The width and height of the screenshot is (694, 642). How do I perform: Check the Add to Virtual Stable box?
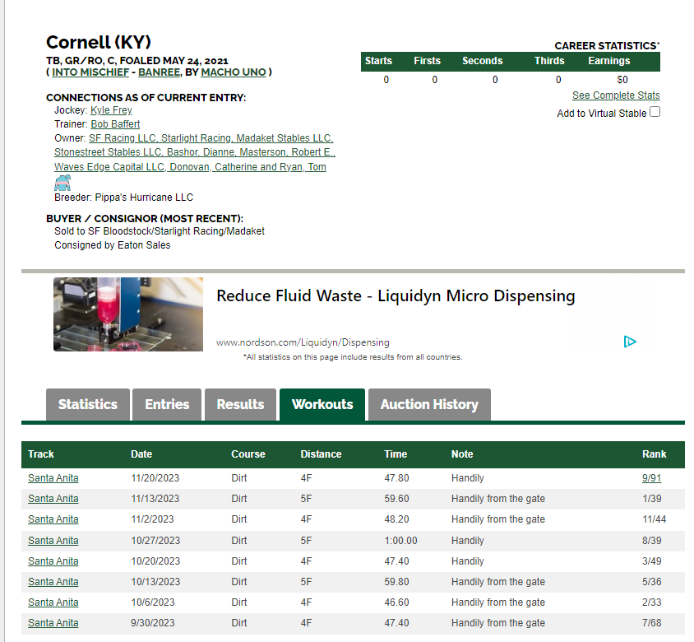pos(655,112)
